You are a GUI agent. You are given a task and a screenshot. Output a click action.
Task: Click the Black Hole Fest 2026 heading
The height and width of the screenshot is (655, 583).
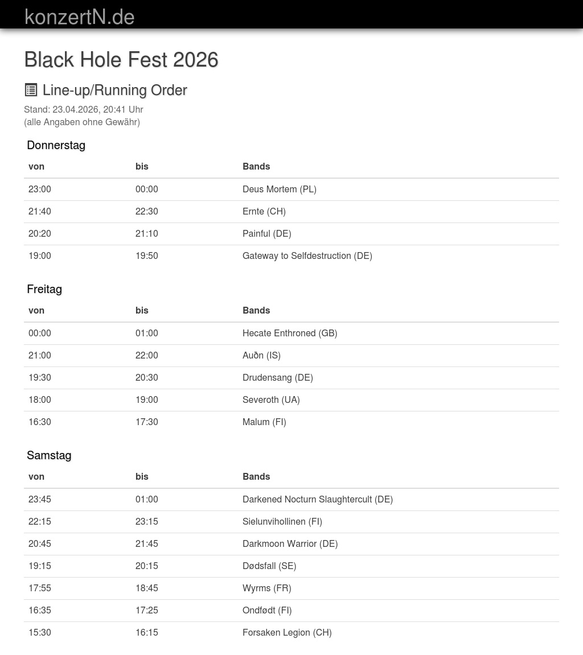point(121,59)
